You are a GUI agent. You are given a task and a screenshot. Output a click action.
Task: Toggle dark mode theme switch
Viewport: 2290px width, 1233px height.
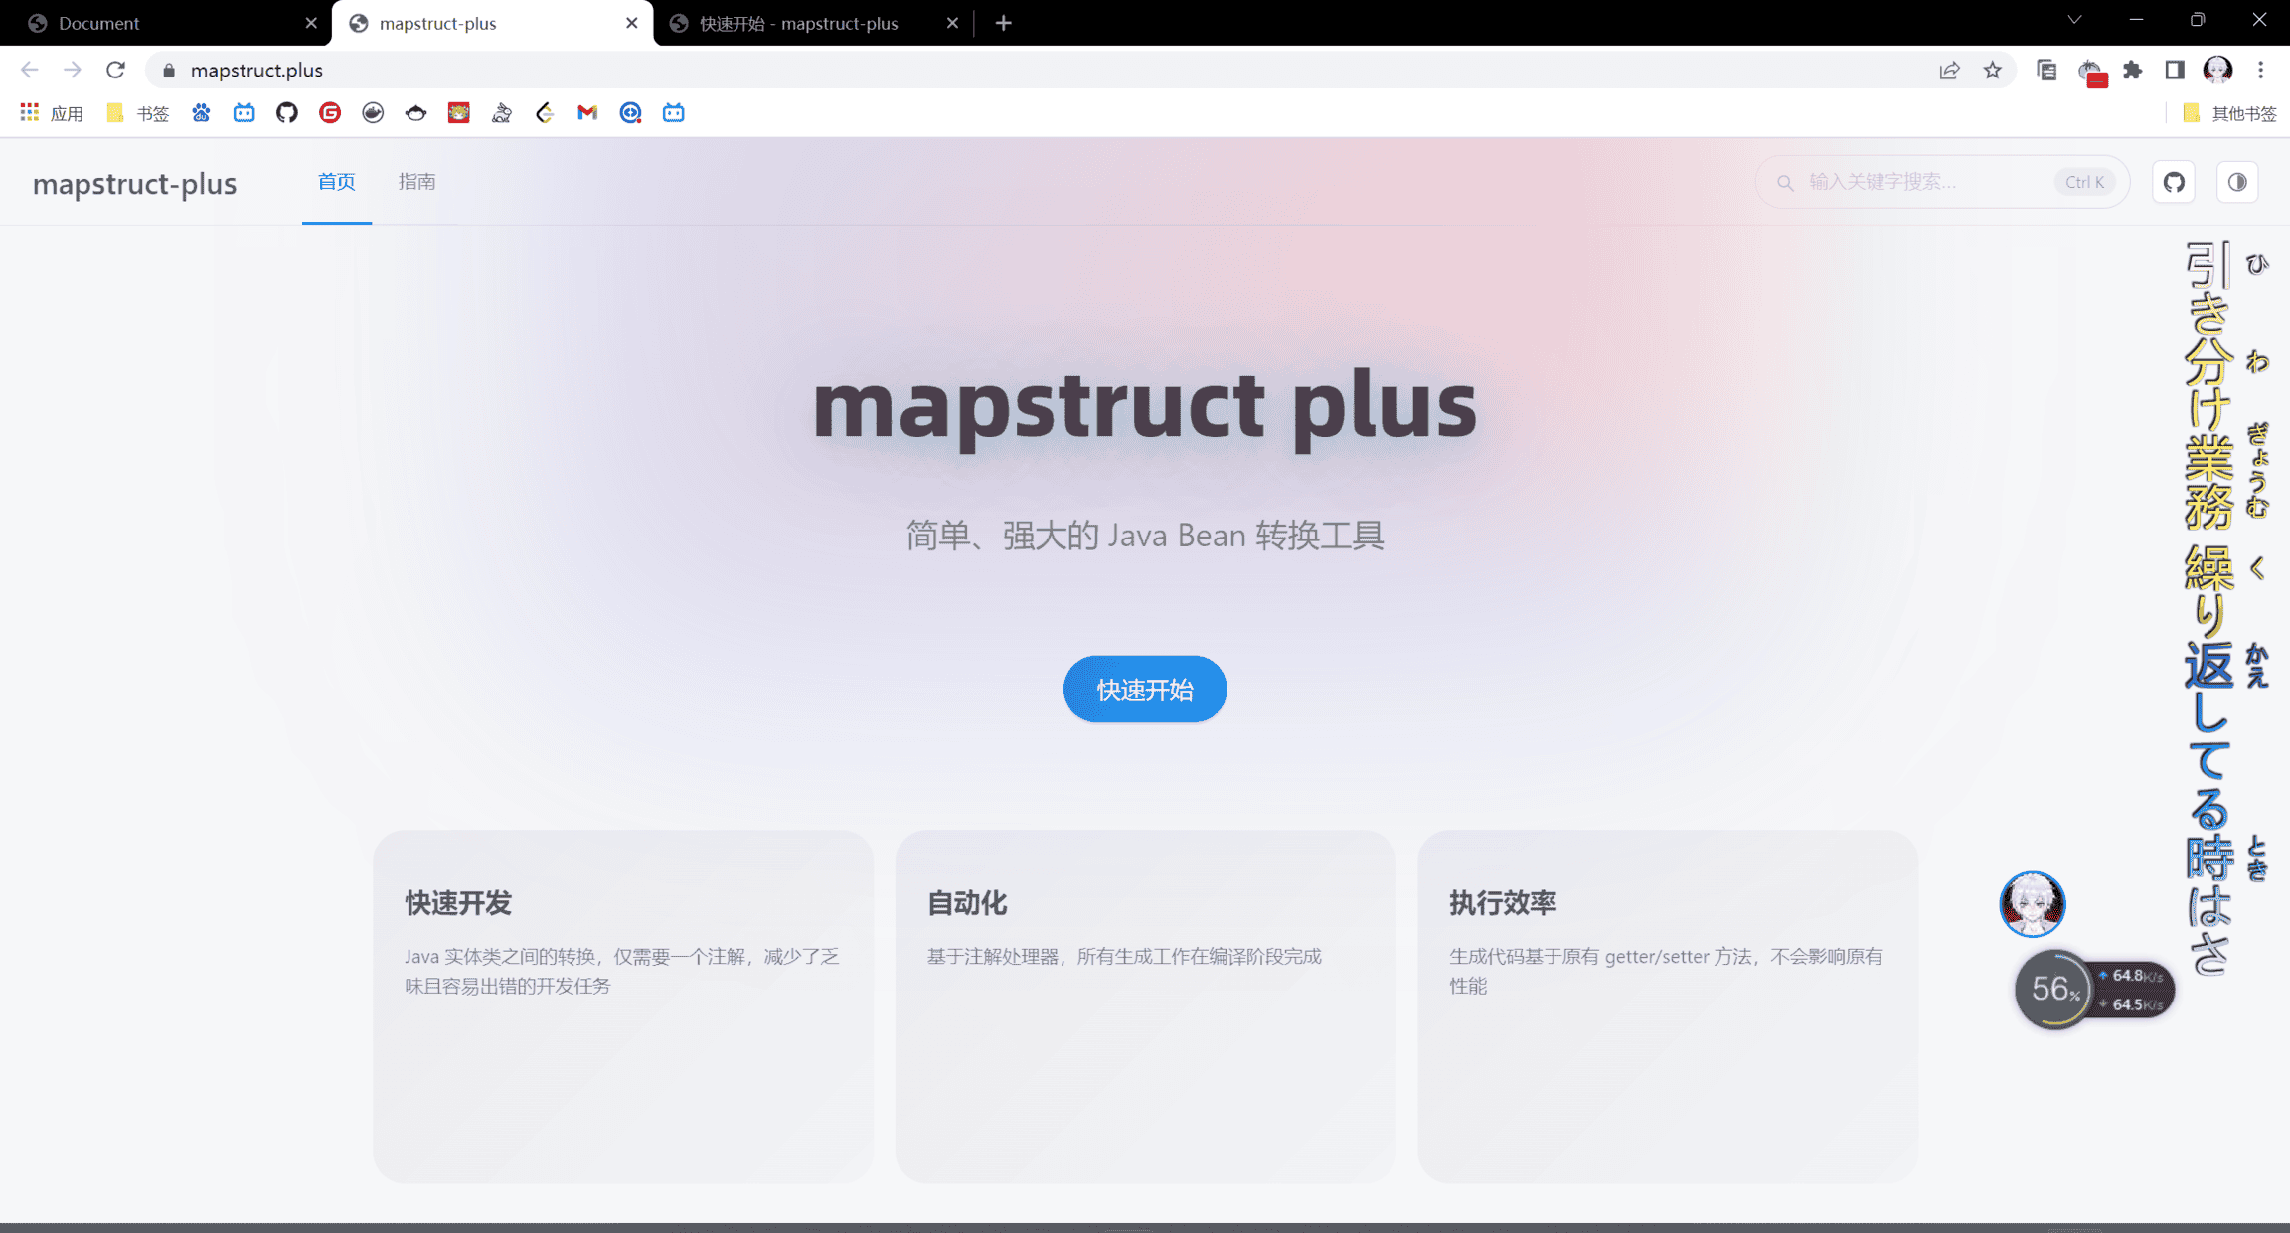(x=2237, y=182)
